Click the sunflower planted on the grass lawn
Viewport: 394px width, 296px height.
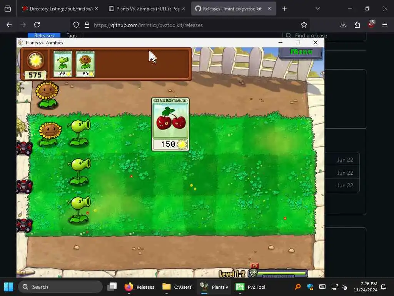pyautogui.click(x=50, y=134)
